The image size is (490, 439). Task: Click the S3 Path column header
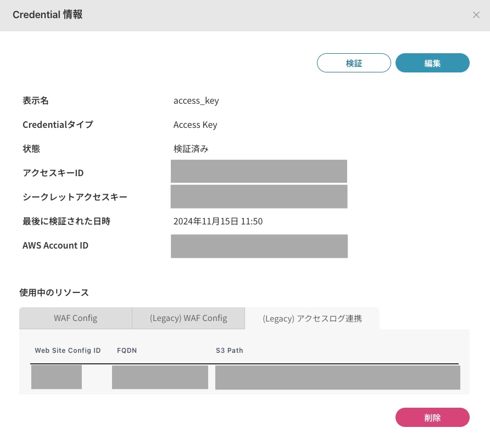(x=230, y=350)
